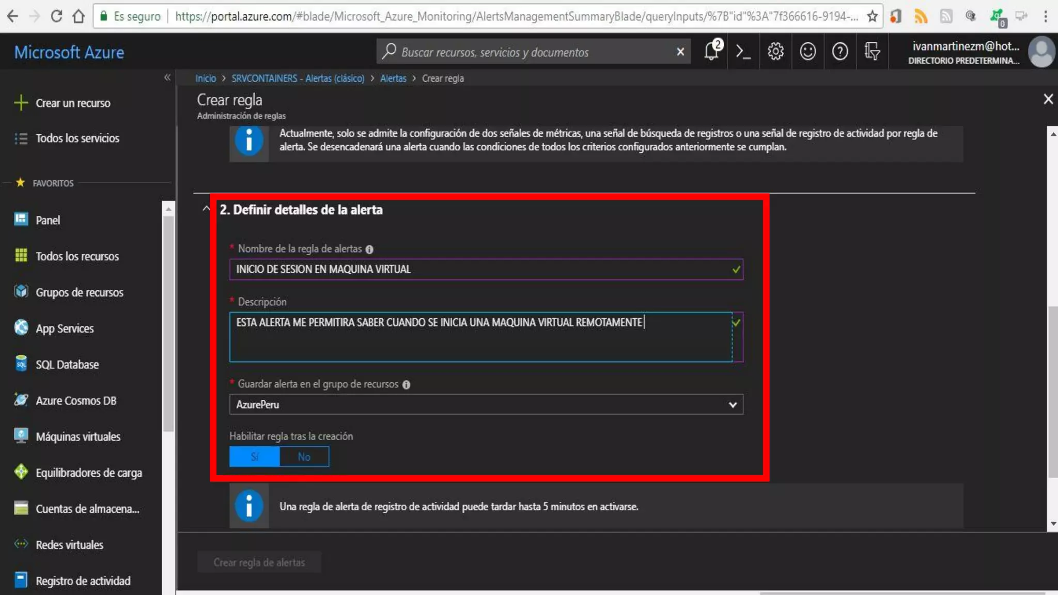Click the blade vertical scrollbar thumb
Viewport: 1058px width, 595px height.
(x=1052, y=393)
